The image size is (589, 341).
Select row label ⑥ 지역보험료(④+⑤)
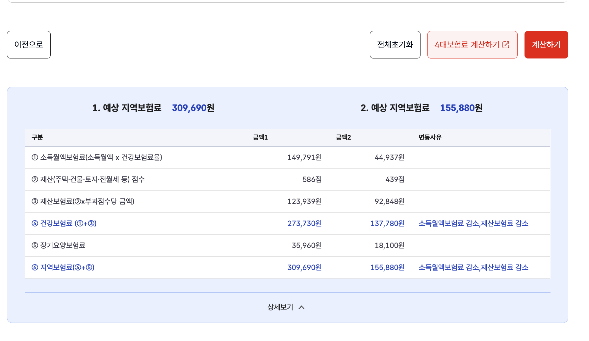pos(63,267)
